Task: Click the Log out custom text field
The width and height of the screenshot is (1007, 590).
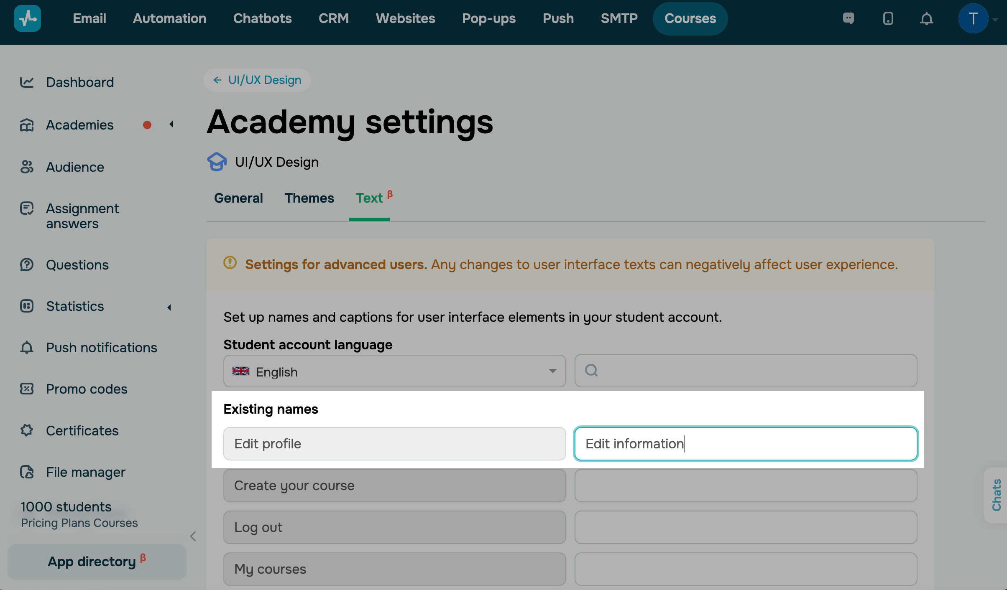Action: click(x=746, y=527)
